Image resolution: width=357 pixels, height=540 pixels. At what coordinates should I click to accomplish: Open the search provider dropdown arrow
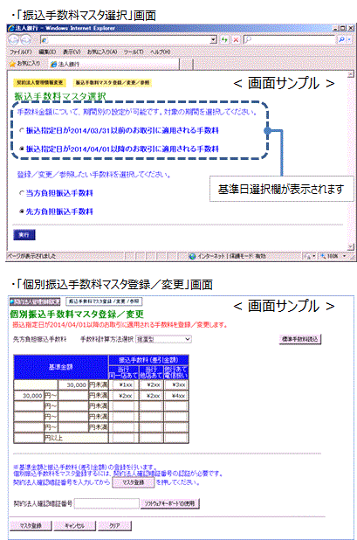coord(349,39)
